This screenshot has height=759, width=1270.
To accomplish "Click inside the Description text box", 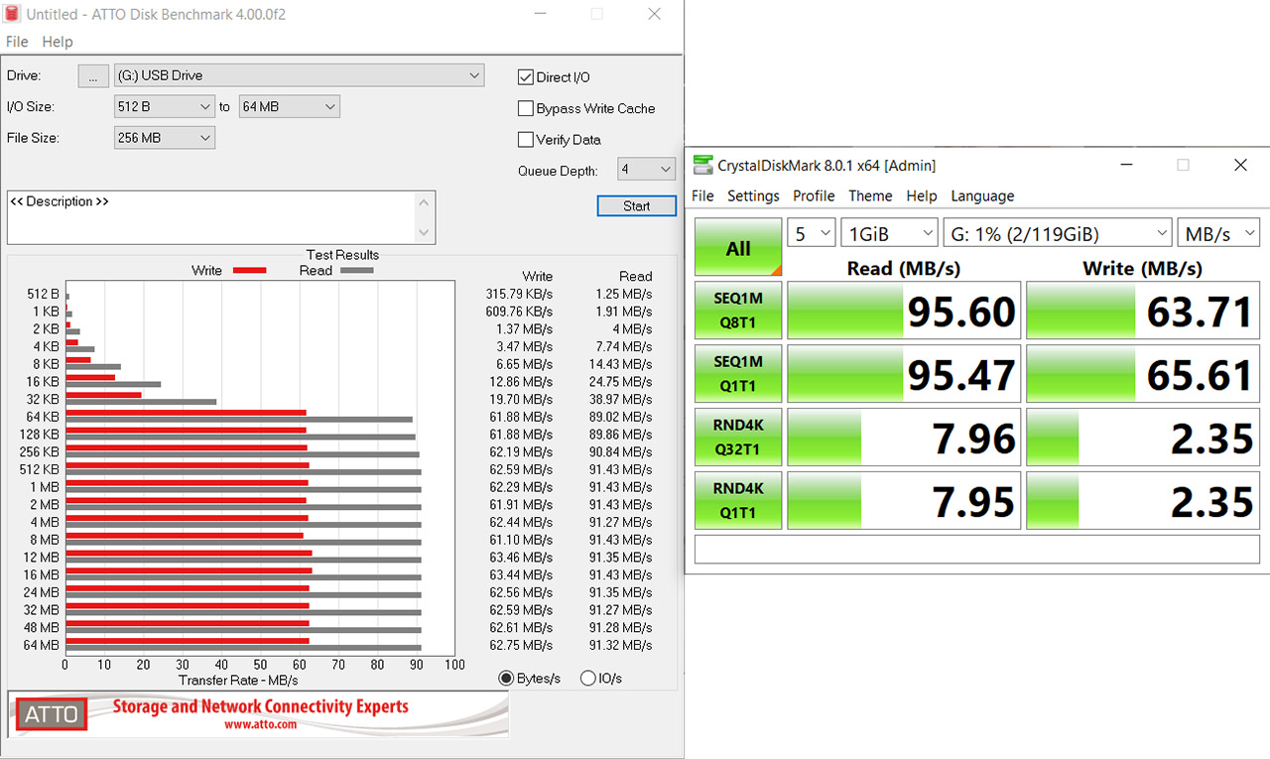I will 211,217.
